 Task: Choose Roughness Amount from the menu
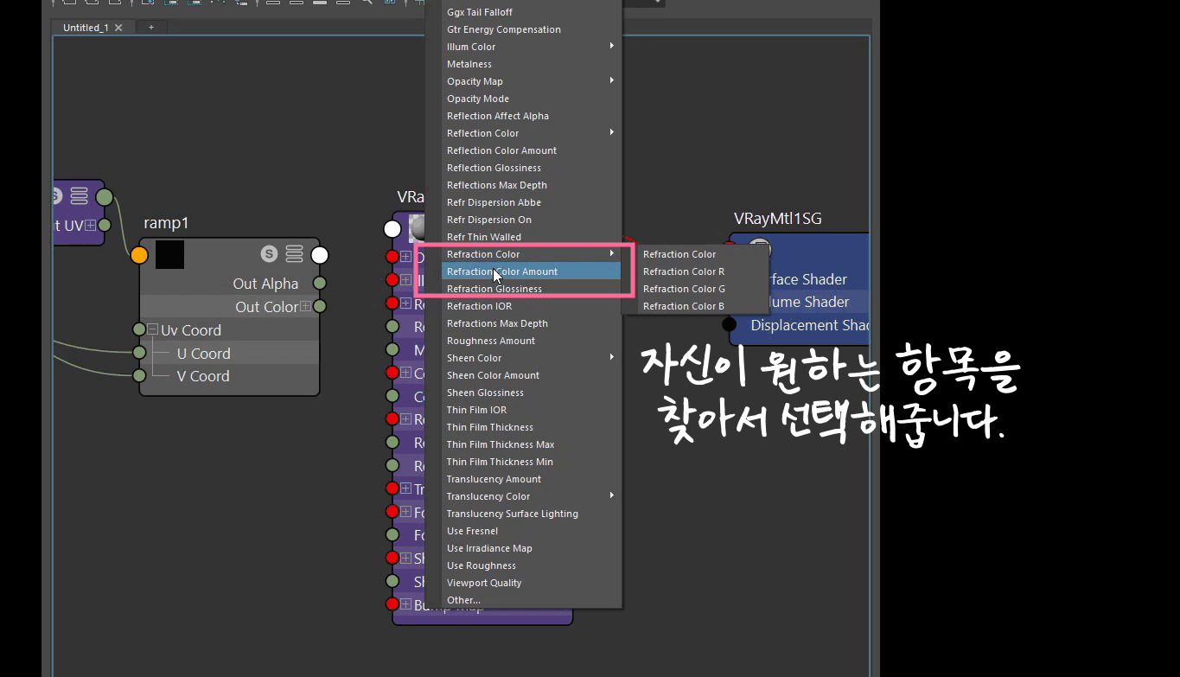(532, 341)
